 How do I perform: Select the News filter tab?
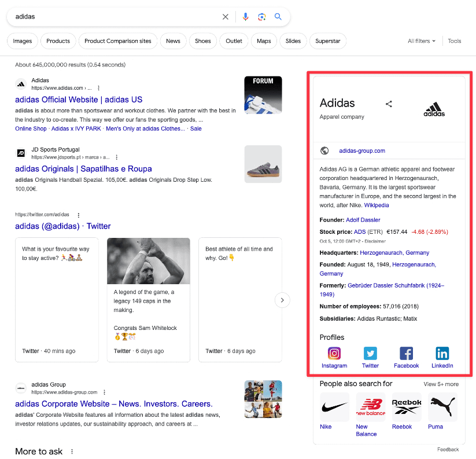(x=173, y=41)
